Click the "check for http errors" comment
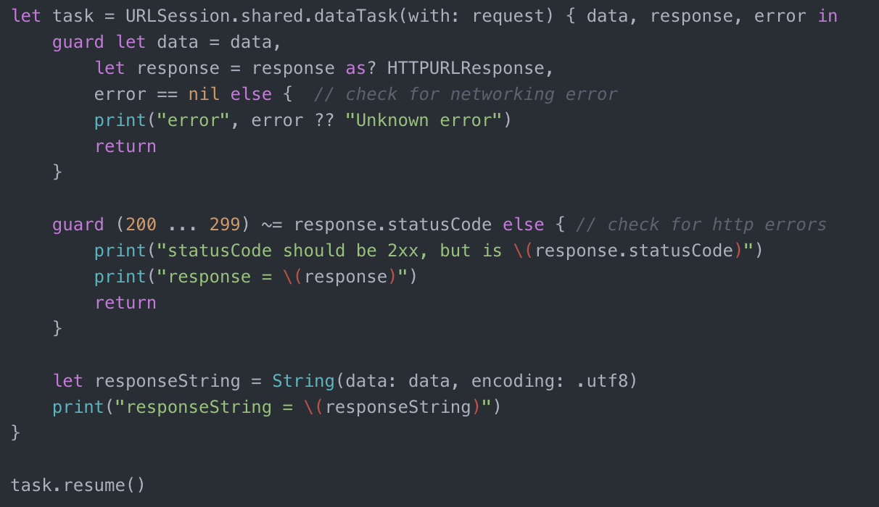The width and height of the screenshot is (879, 507). tap(701, 225)
